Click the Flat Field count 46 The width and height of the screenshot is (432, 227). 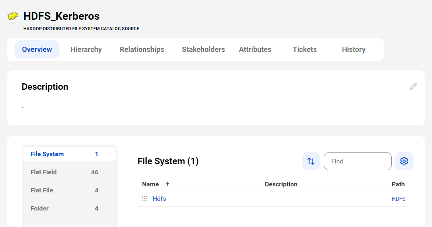[95, 172]
